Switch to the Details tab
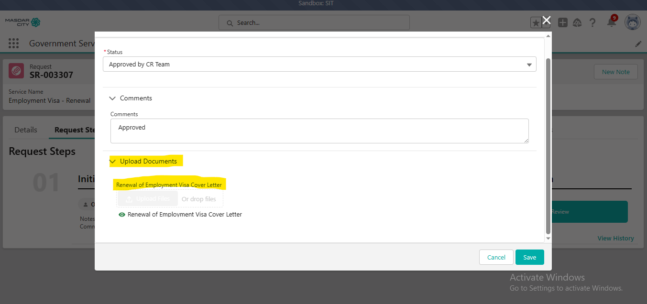Screen dimensions: 647x304 click(x=26, y=130)
